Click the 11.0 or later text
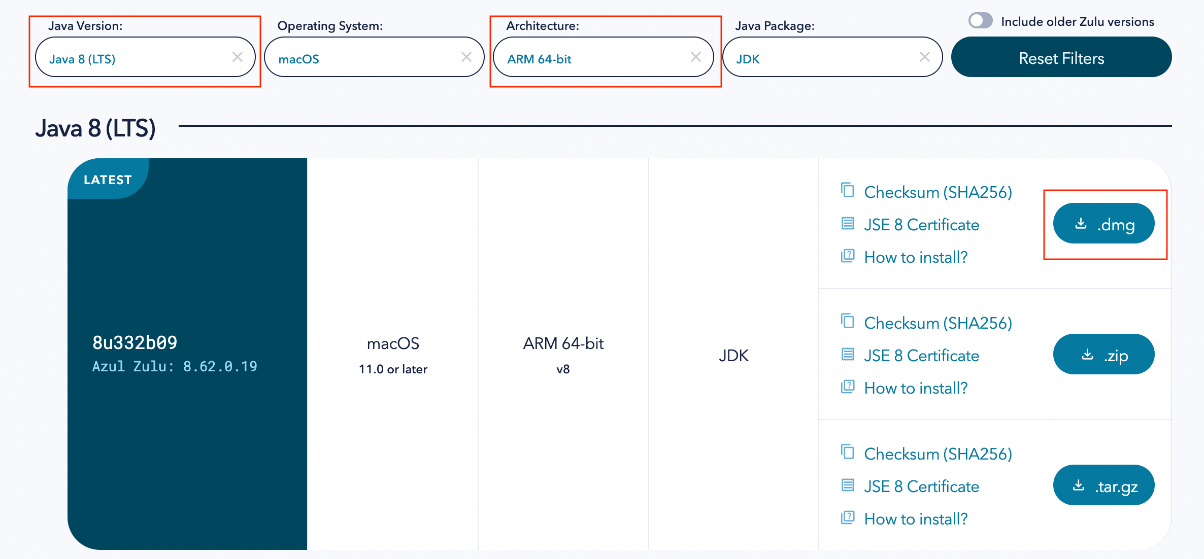Screen dimensions: 1204x559 pos(393,369)
